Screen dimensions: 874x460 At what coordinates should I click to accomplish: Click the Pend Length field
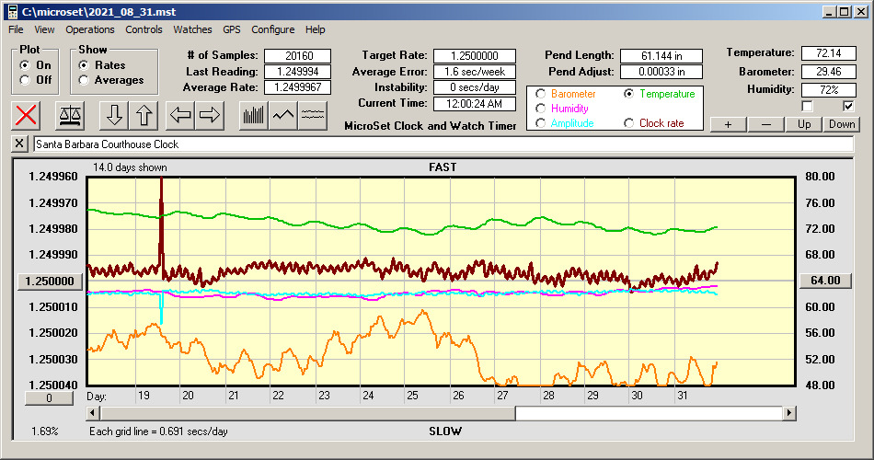coord(661,56)
